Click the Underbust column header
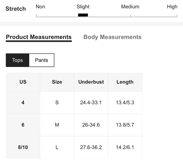 (91, 82)
